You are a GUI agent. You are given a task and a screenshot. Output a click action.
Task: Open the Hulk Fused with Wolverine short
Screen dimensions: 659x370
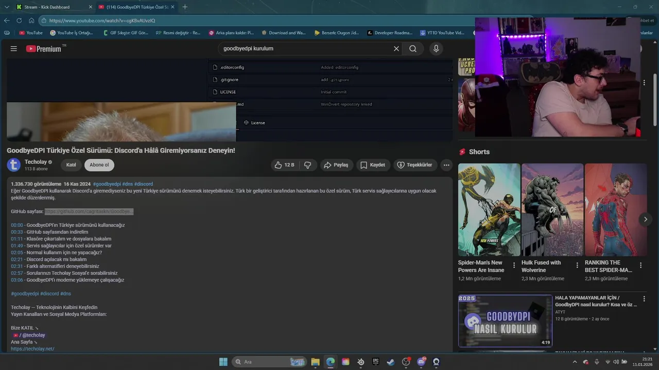coord(552,210)
